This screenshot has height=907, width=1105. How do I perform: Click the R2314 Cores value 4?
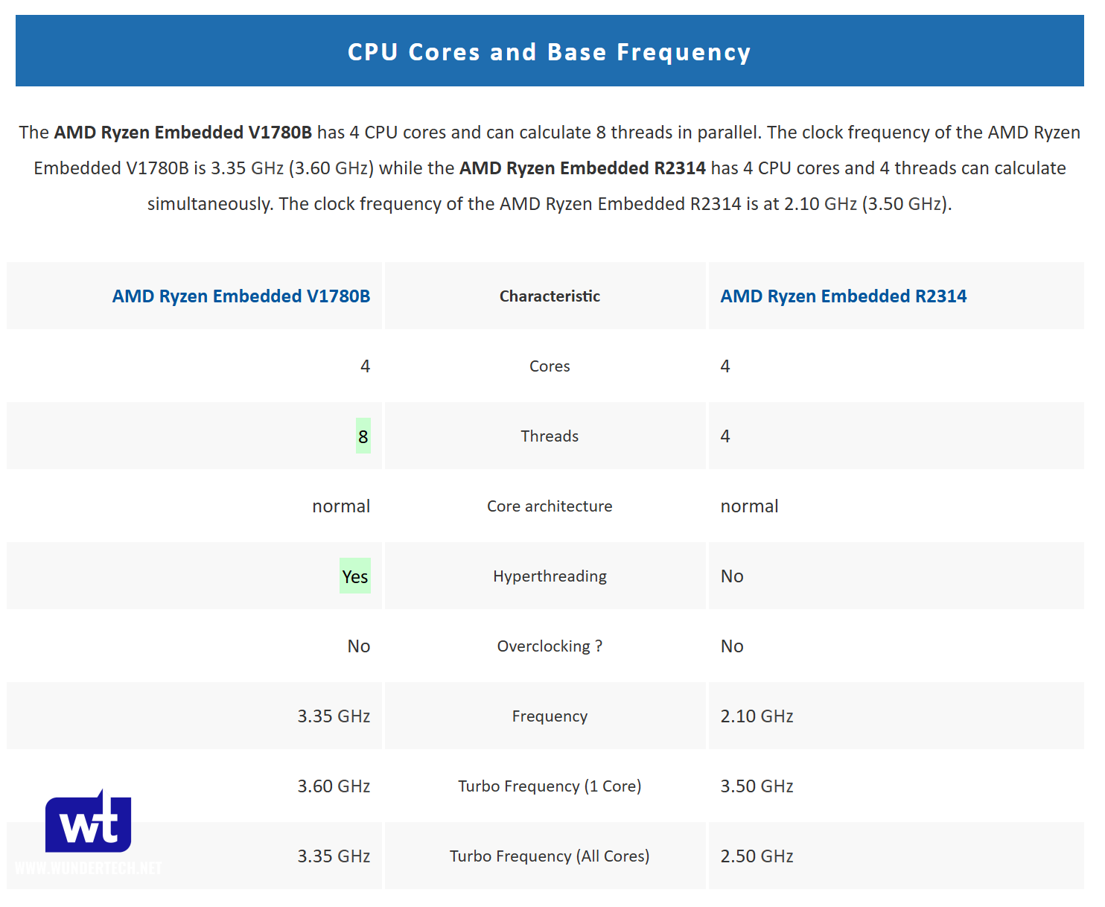pyautogui.click(x=725, y=366)
